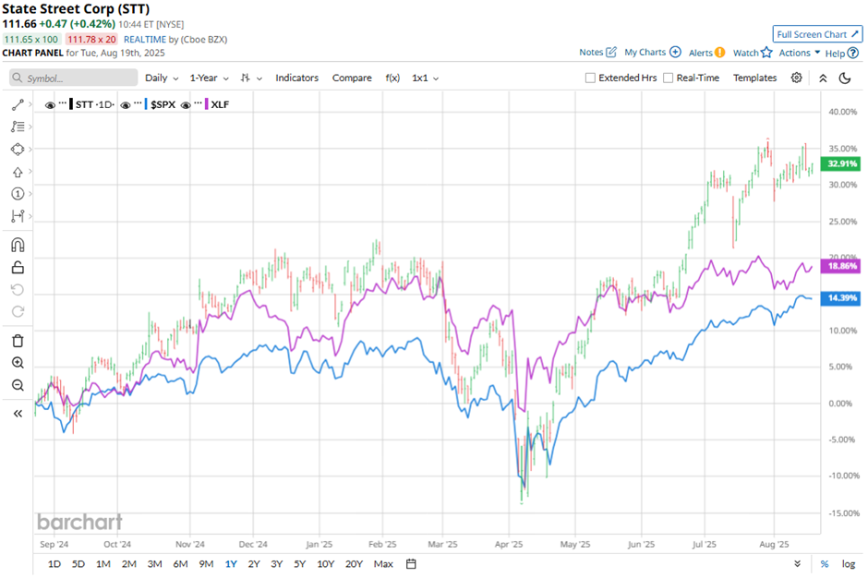Click the 18.86% XLF value label
868x579 pixels.
coord(841,266)
